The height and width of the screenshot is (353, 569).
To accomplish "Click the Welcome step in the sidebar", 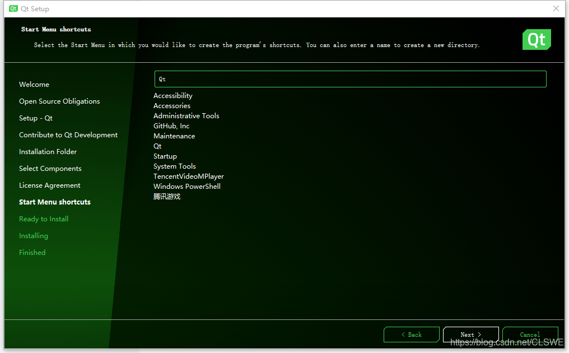I will (x=34, y=85).
